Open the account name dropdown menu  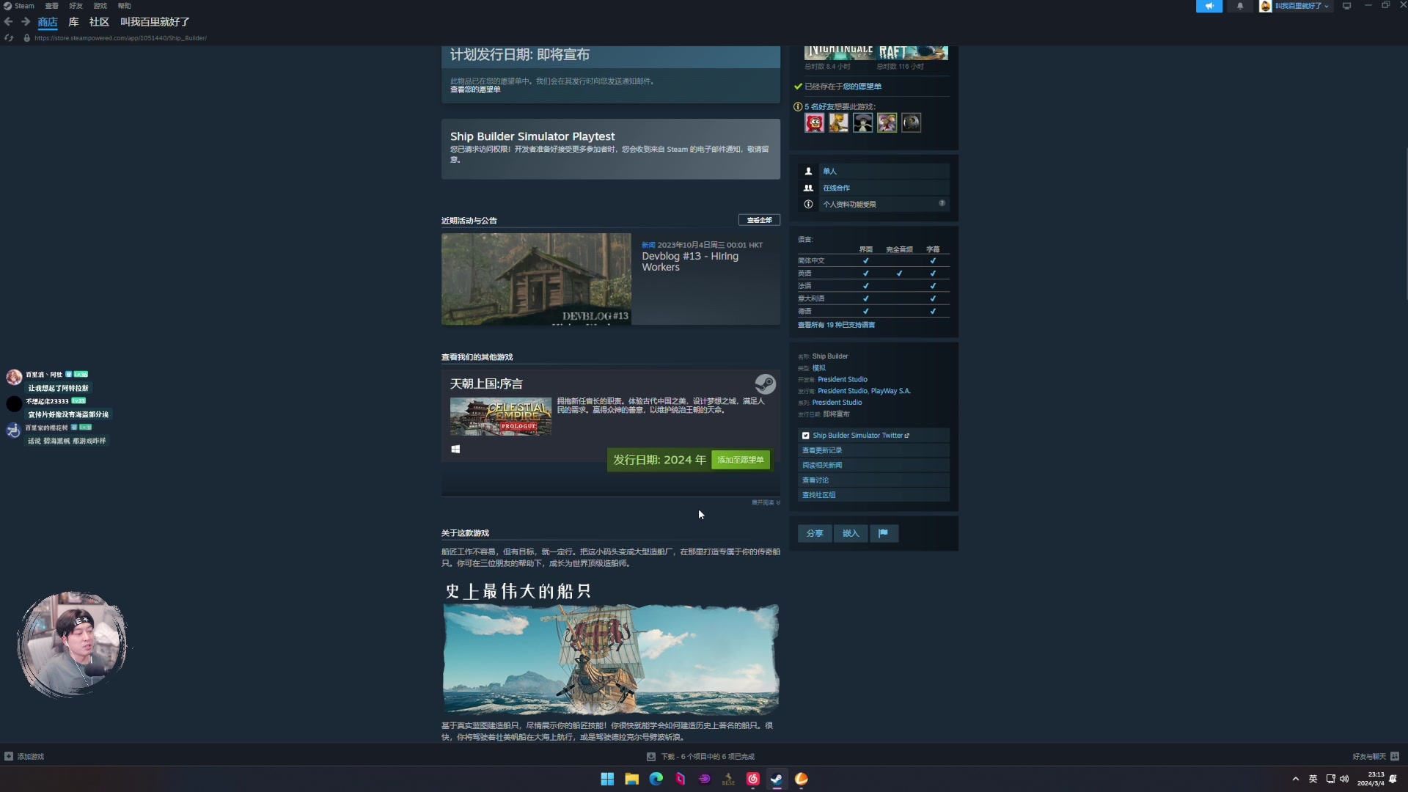pyautogui.click(x=1301, y=6)
